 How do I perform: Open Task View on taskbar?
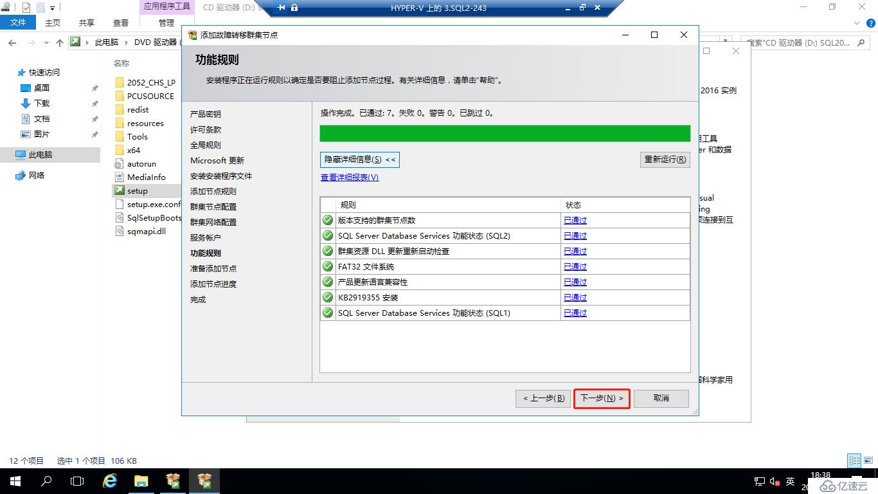(x=77, y=481)
